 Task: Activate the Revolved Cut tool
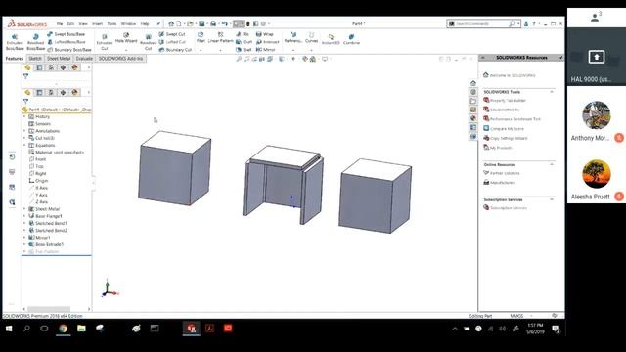[148, 42]
